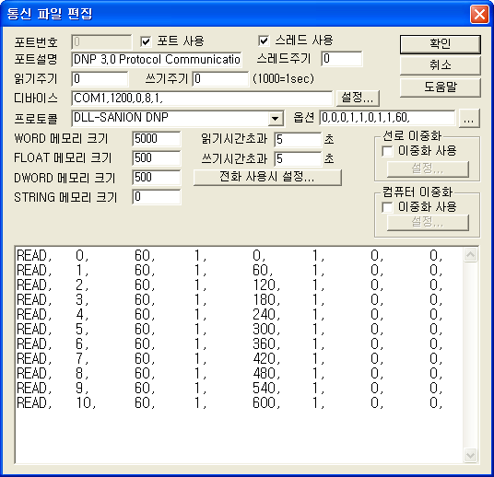
Task: Click the 취소 cancel button
Action: click(441, 65)
